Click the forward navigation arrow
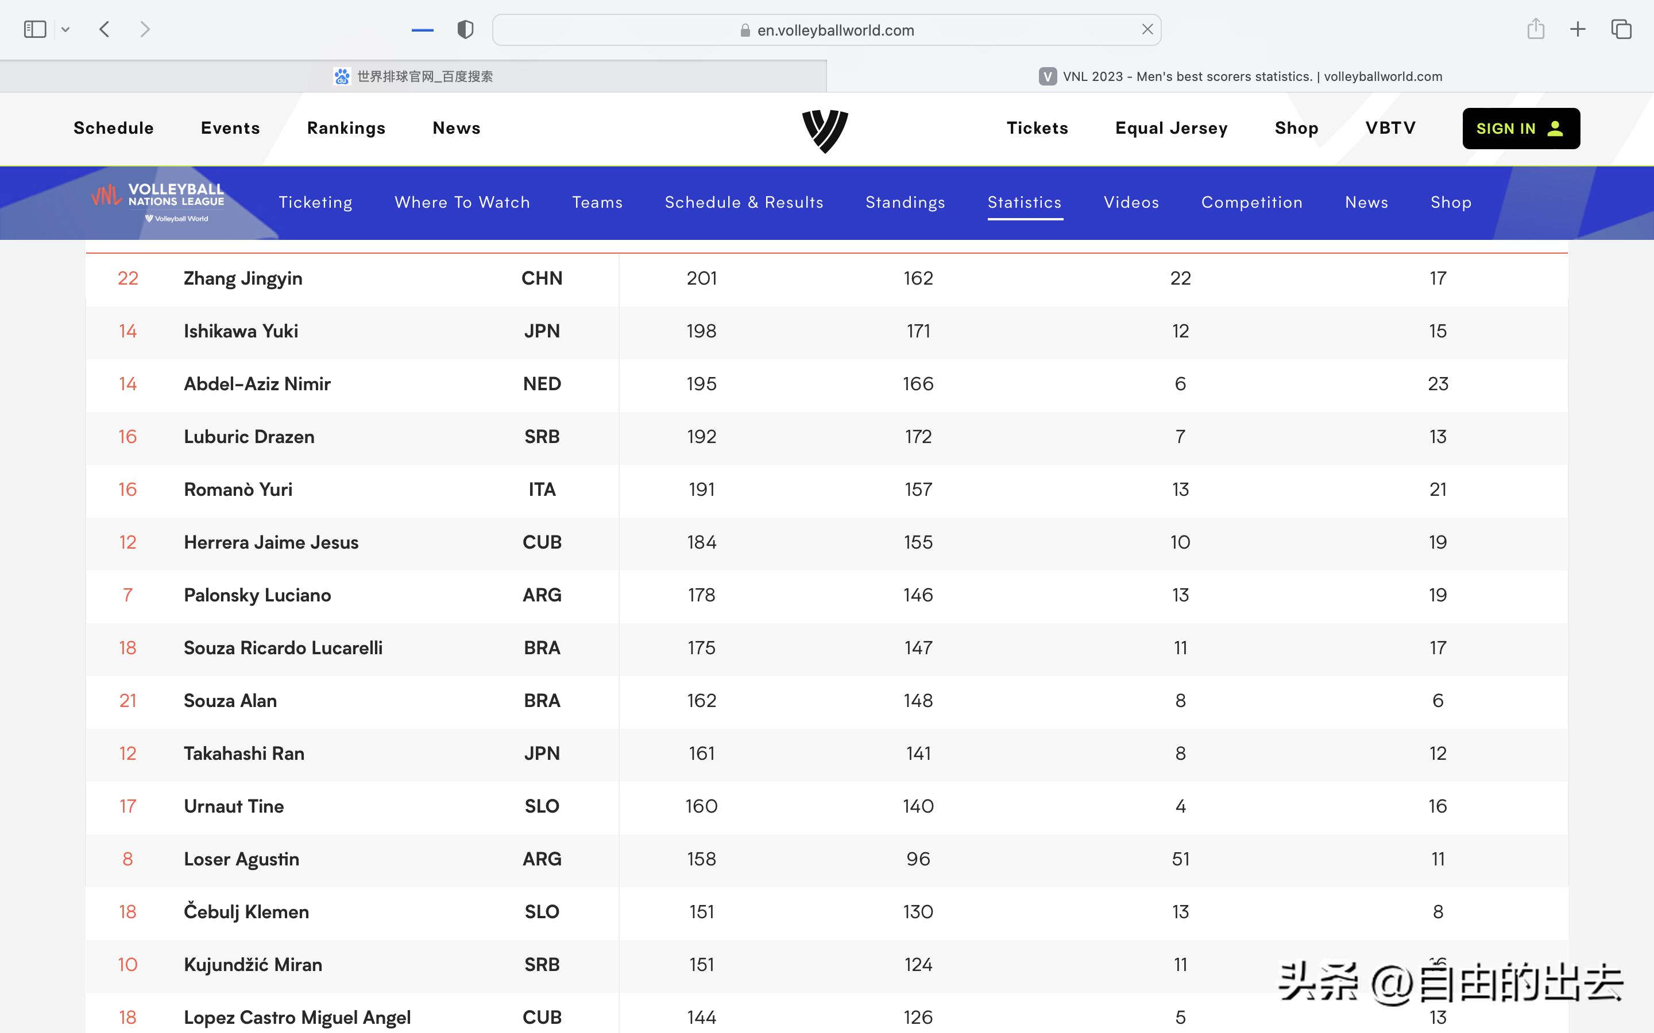Screen dimensions: 1654x1033 click(144, 29)
